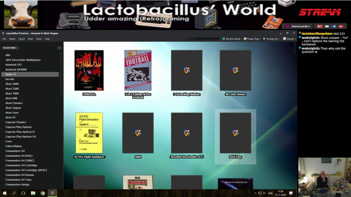Select the Apple II platform
The height and width of the screenshot is (197, 351).
(x=30, y=74)
